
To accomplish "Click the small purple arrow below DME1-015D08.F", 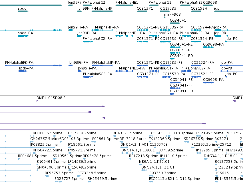I will coord(37,101).
